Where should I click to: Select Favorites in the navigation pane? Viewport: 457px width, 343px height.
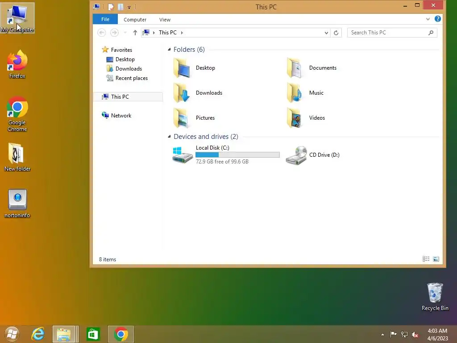click(x=116, y=50)
